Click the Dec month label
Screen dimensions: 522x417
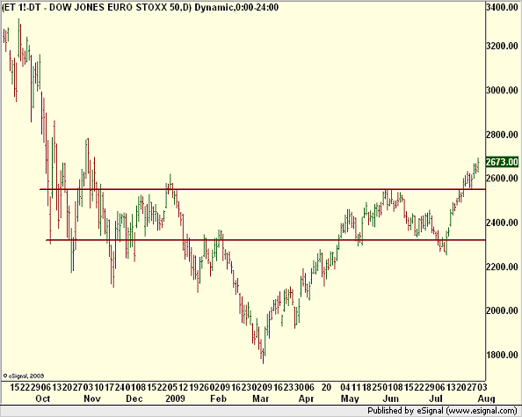(134, 399)
